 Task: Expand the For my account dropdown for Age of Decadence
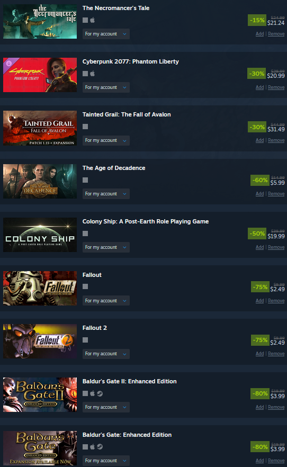pos(106,194)
